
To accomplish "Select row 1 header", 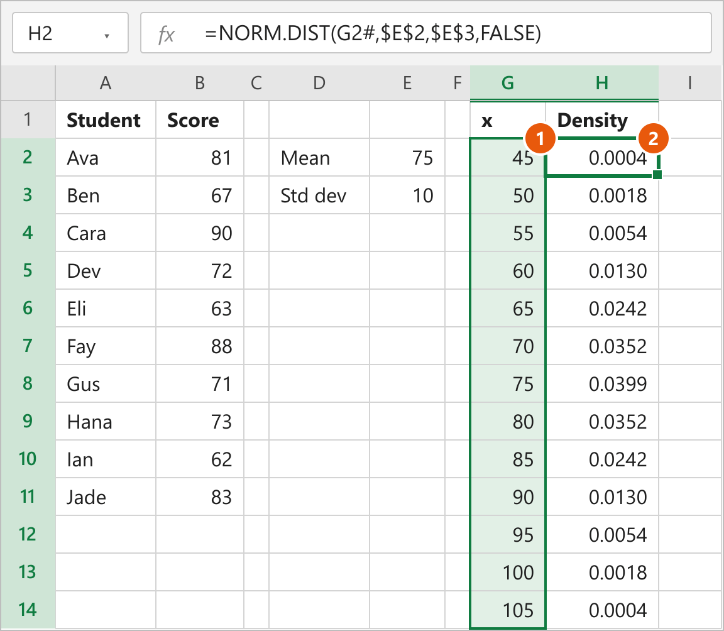I will click(28, 119).
